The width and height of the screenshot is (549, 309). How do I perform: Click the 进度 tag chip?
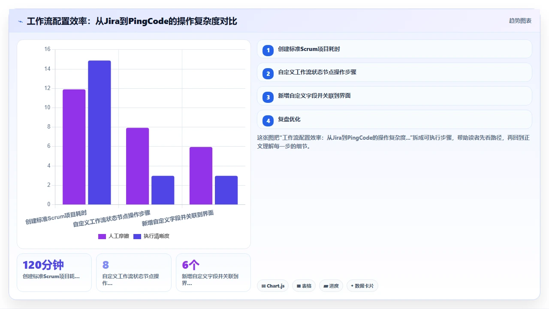tap(331, 286)
